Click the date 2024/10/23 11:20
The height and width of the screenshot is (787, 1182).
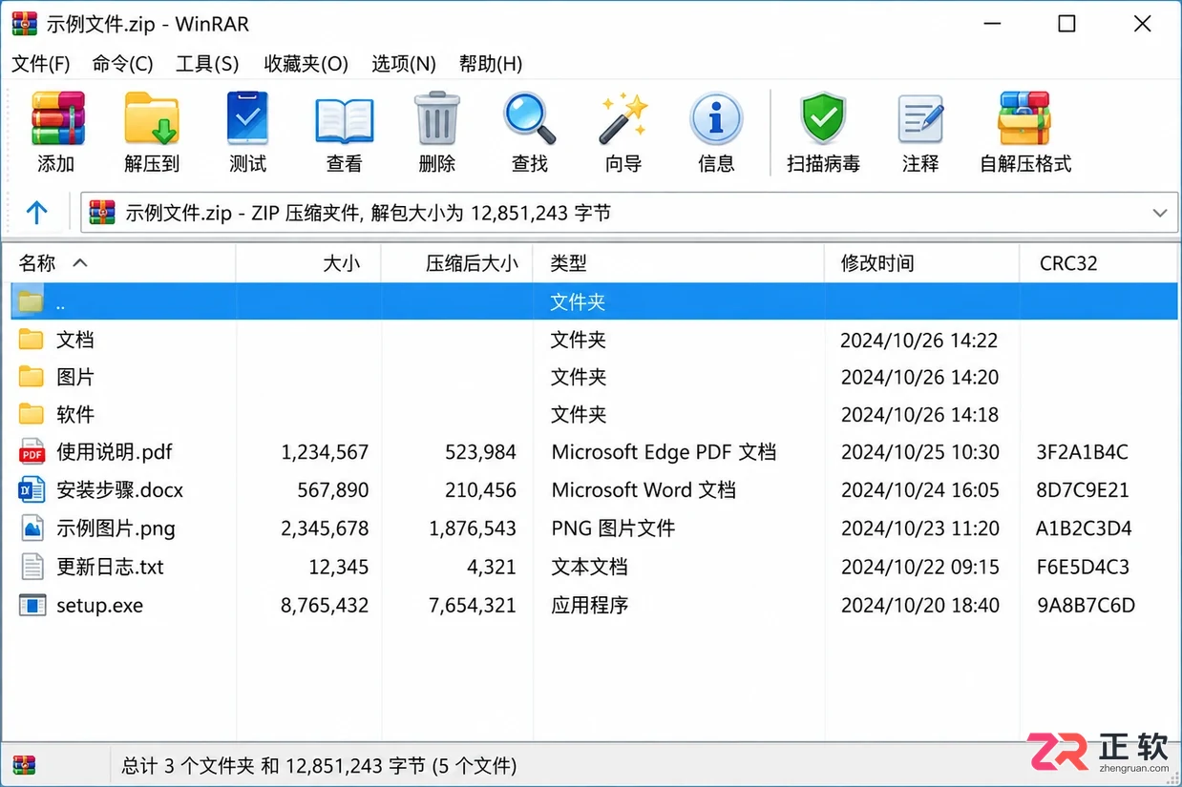[x=919, y=528]
